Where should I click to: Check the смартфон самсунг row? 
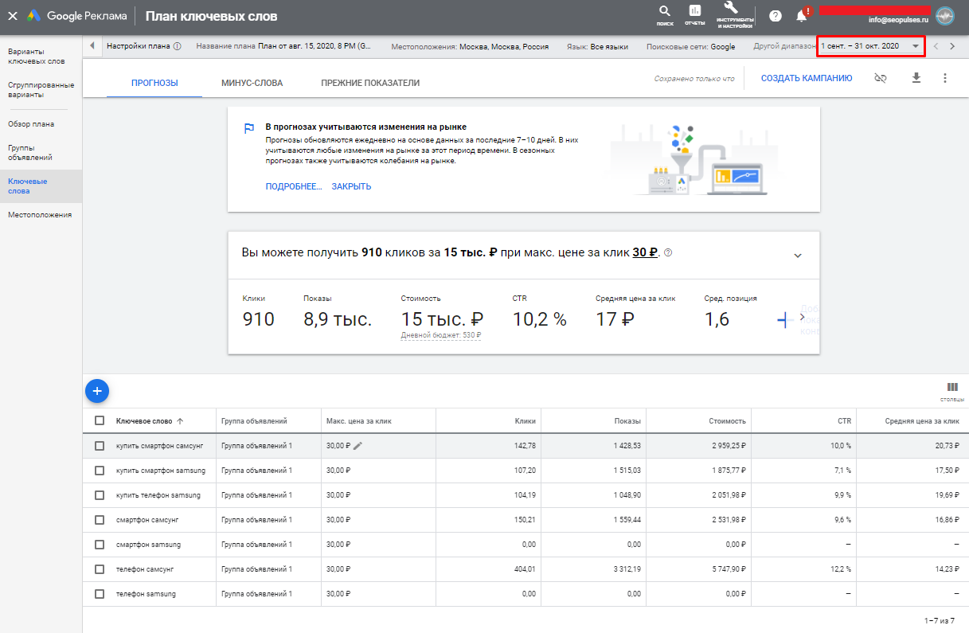(100, 520)
